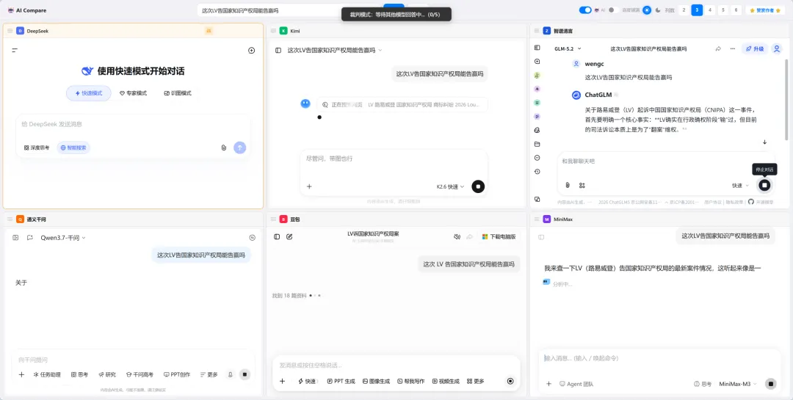Screen dimensions: 793x400
Task: Click Qwen 任务助理 button
Action: (x=47, y=375)
